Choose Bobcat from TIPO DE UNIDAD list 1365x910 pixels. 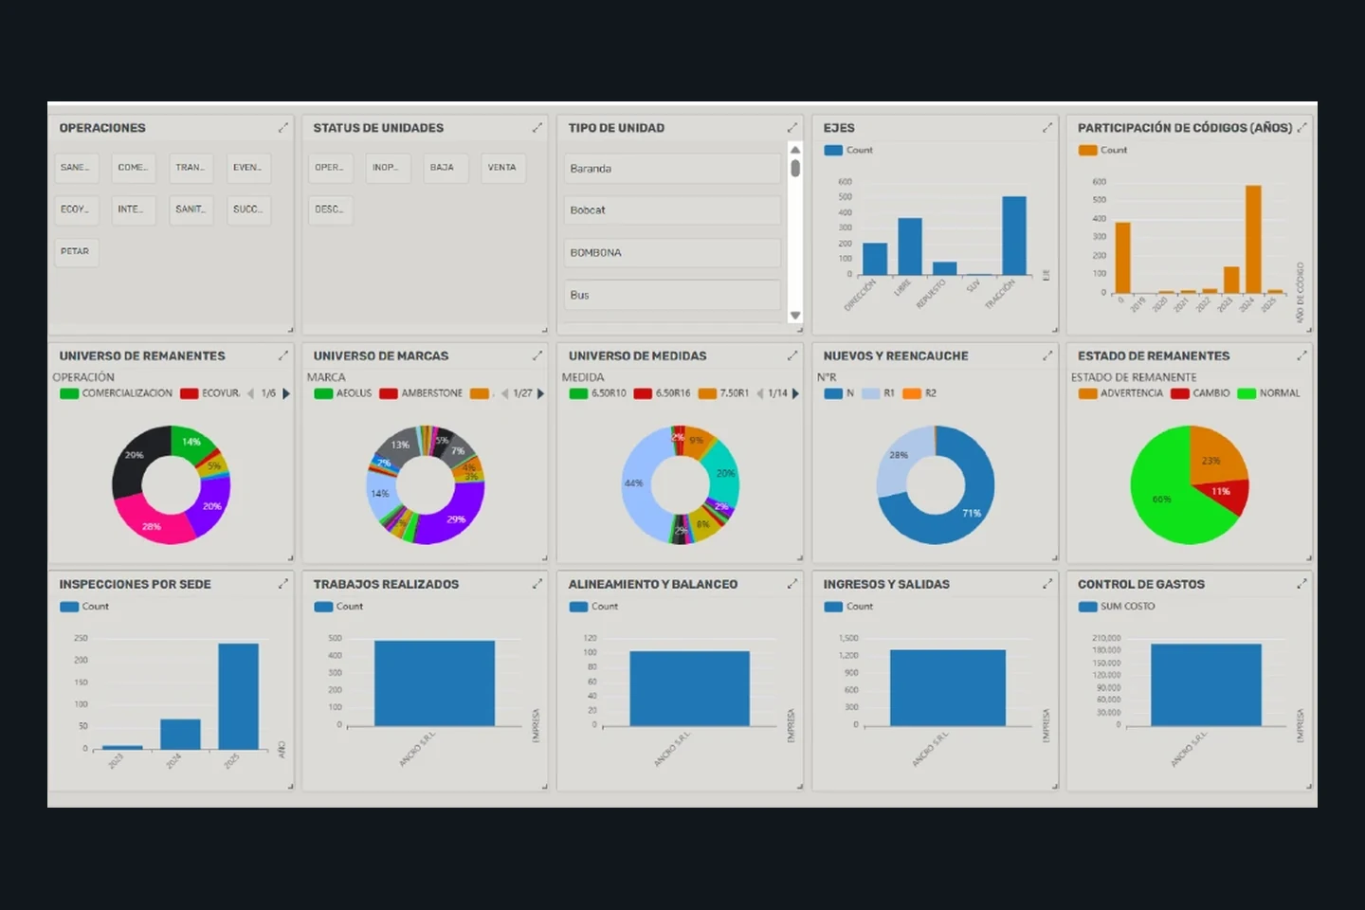tap(672, 210)
